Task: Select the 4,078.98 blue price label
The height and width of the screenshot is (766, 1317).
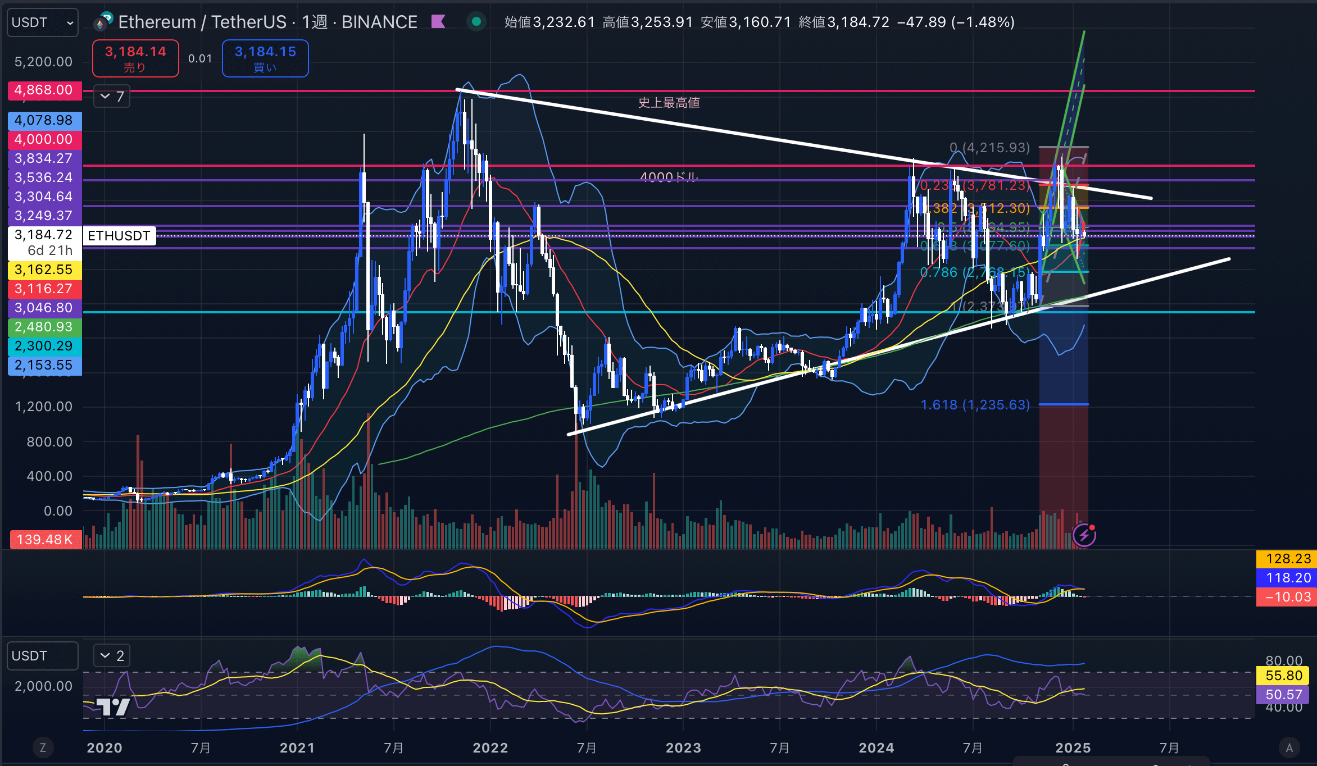Action: (x=44, y=120)
